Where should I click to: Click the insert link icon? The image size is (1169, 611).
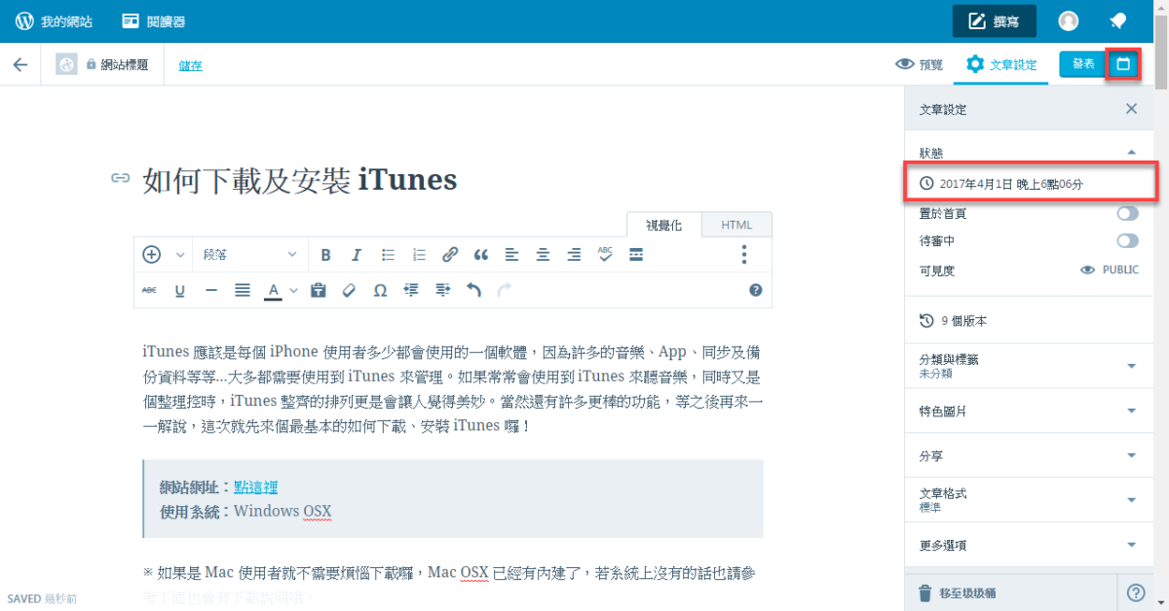click(450, 255)
